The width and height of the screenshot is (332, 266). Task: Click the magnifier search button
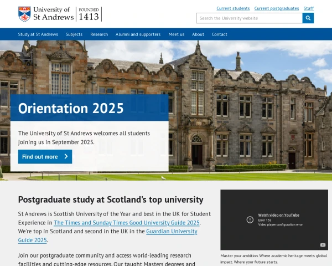tap(308, 18)
